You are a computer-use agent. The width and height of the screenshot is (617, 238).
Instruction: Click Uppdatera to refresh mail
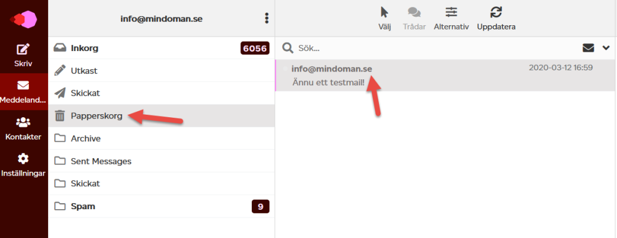click(x=496, y=19)
